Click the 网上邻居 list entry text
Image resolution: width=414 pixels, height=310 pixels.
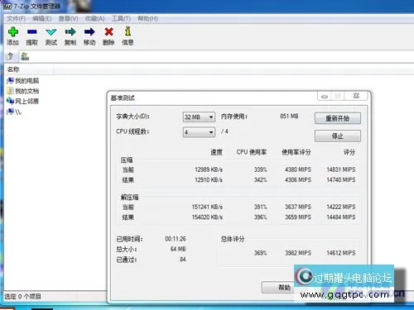point(27,101)
